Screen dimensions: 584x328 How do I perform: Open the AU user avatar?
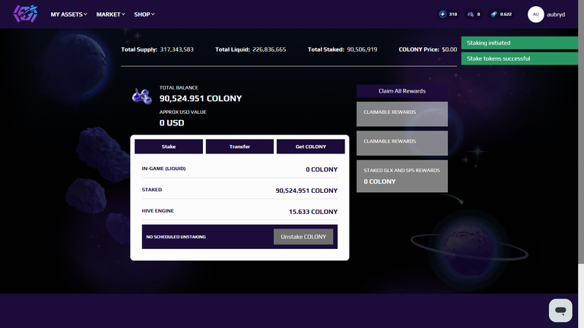[535, 14]
